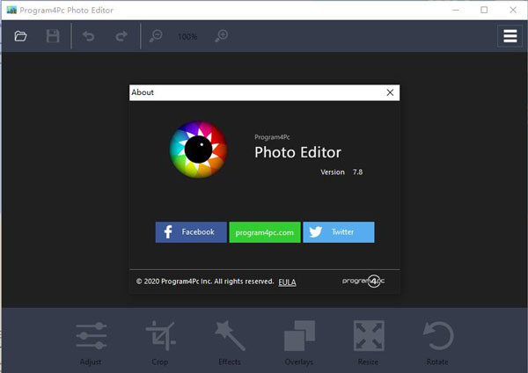Minimize the Photo Editor window
This screenshot has width=528, height=373.
(x=456, y=10)
